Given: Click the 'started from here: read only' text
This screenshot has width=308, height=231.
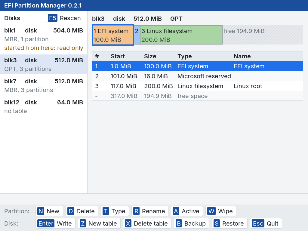Looking at the screenshot, I should tap(44, 48).
